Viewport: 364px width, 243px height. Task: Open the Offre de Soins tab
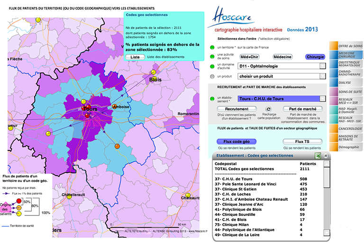(346, 45)
